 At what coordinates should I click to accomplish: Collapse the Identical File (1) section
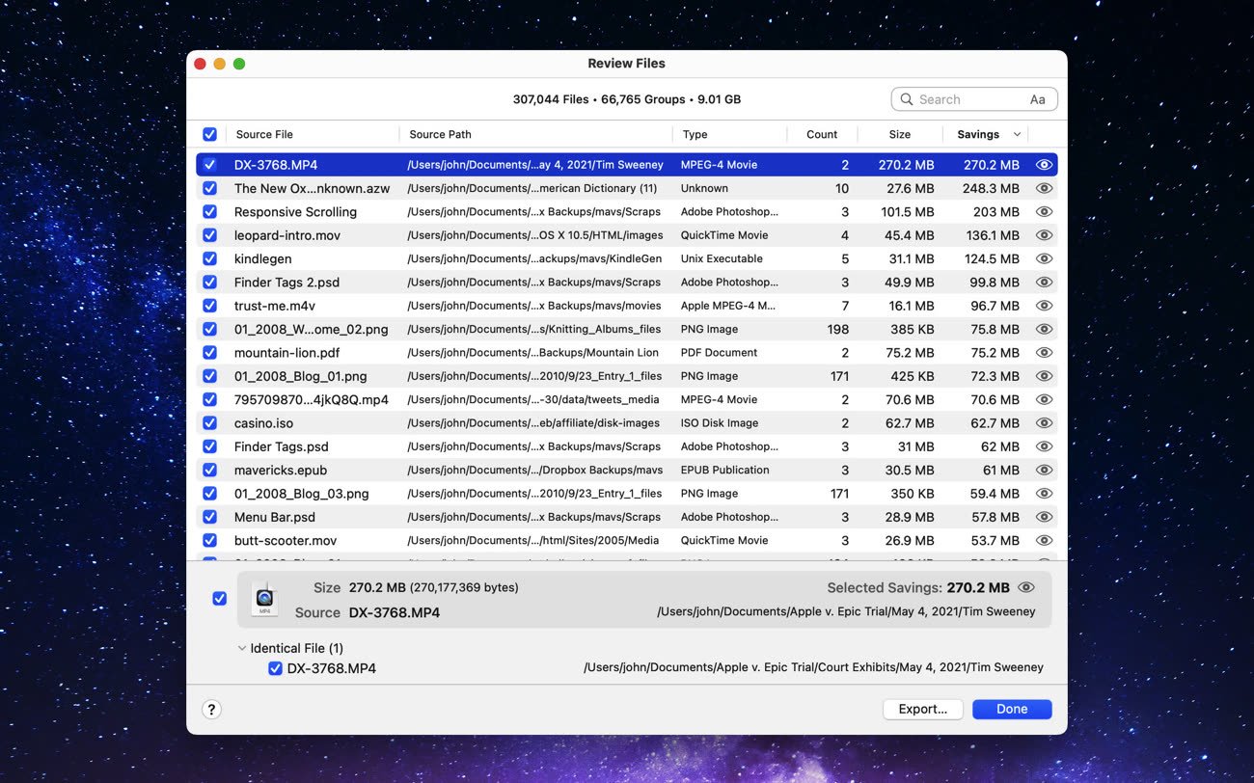tap(242, 648)
